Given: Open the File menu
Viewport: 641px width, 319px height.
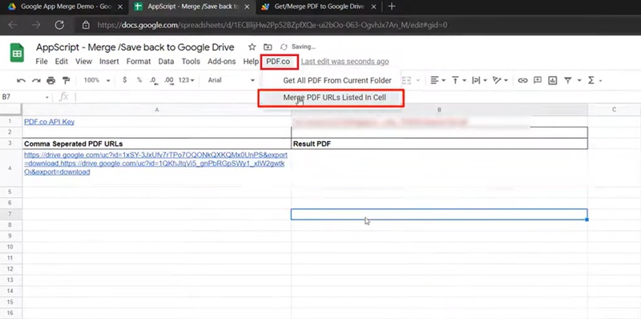Looking at the screenshot, I should (42, 62).
